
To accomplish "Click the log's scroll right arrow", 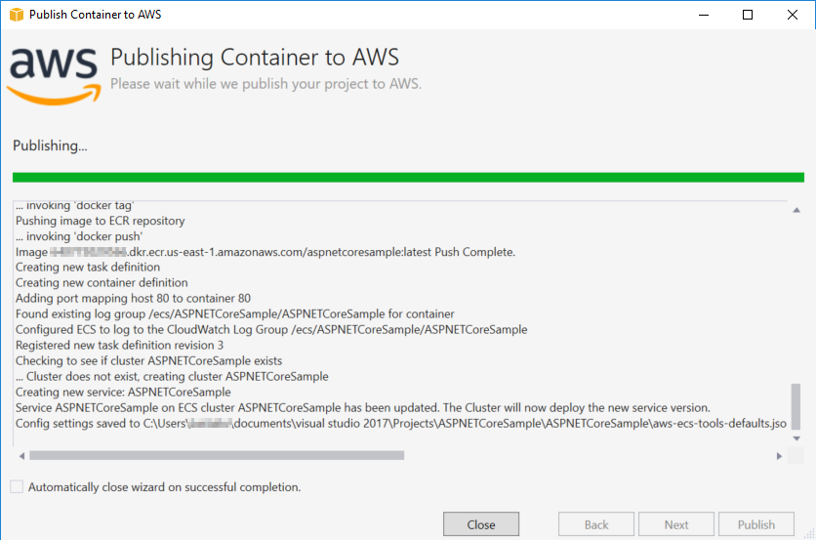I will pos(779,455).
